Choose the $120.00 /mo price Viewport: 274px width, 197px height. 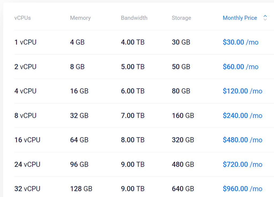coord(242,91)
